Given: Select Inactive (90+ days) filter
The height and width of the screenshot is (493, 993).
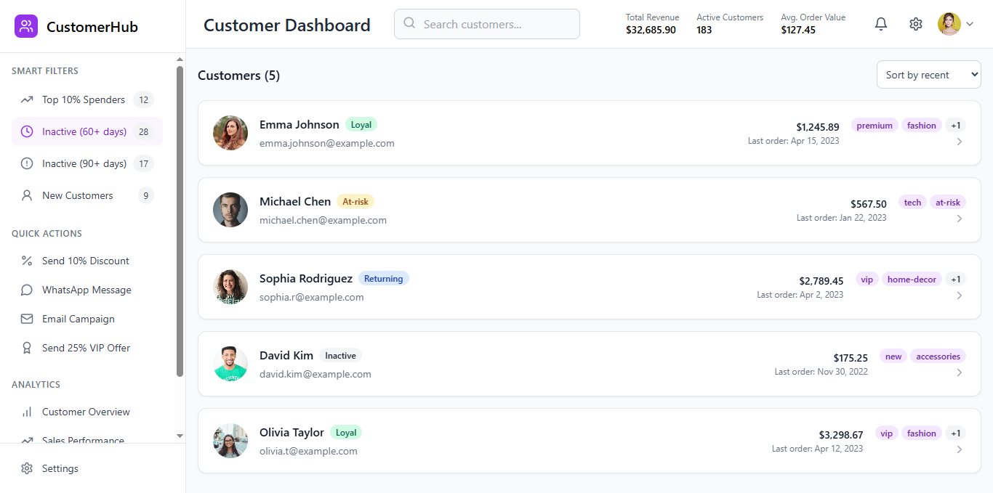Looking at the screenshot, I should click(84, 163).
